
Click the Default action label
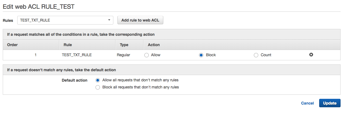(75, 80)
